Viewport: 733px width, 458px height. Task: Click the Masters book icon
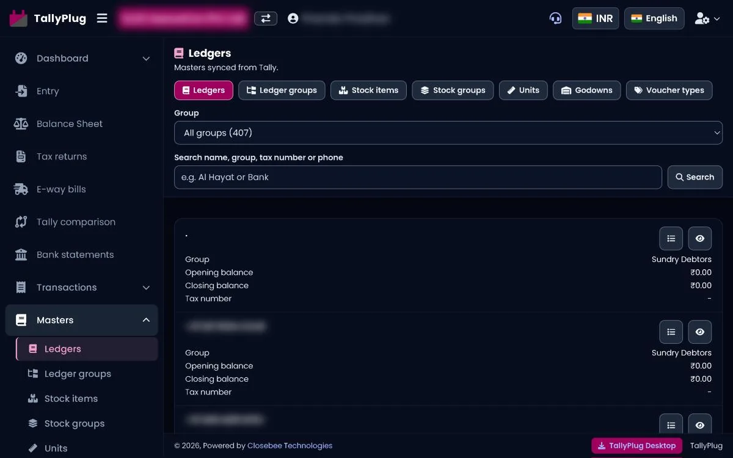click(21, 320)
